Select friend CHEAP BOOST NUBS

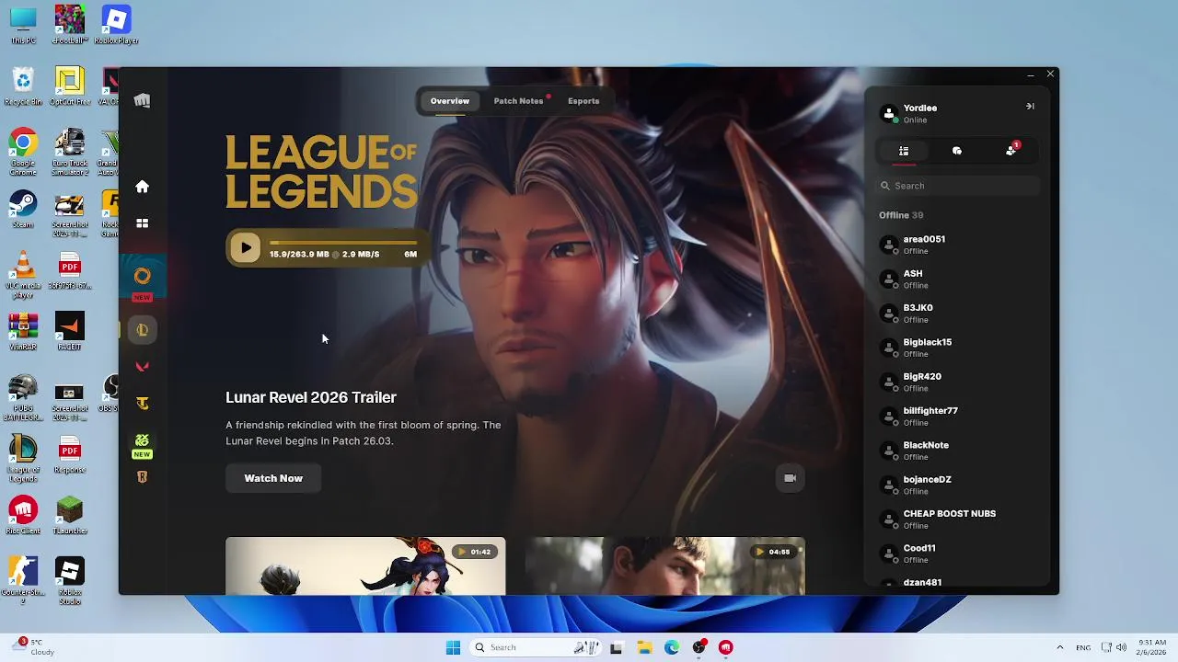957,519
